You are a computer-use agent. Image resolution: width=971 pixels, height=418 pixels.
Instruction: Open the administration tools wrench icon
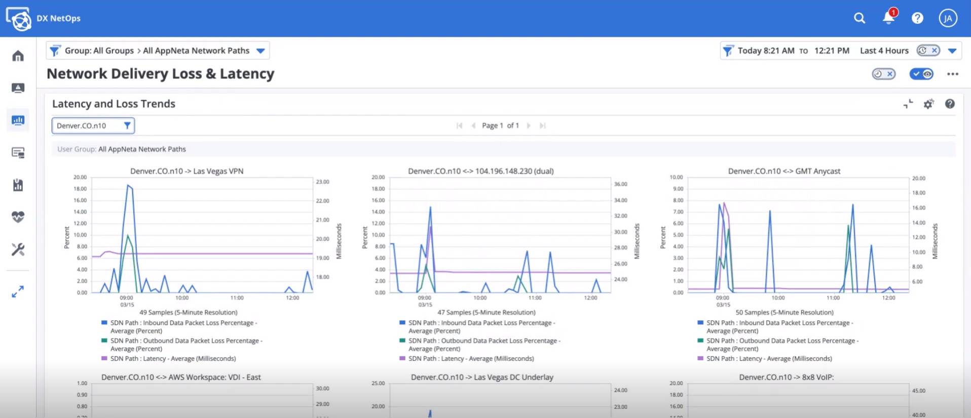pos(18,249)
